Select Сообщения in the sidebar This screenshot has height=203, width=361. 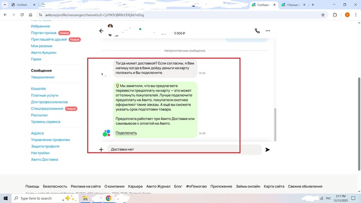(x=41, y=71)
